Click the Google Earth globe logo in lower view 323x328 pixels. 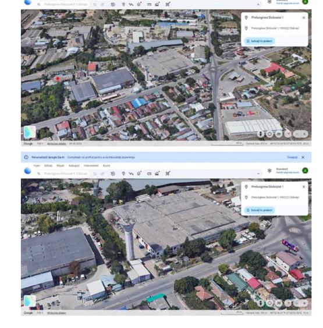pos(27,171)
